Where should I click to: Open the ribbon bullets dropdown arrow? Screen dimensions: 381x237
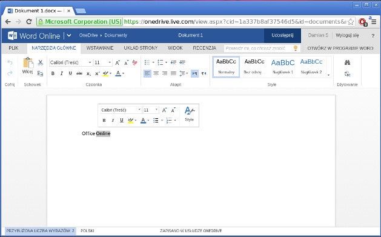click(x=153, y=62)
